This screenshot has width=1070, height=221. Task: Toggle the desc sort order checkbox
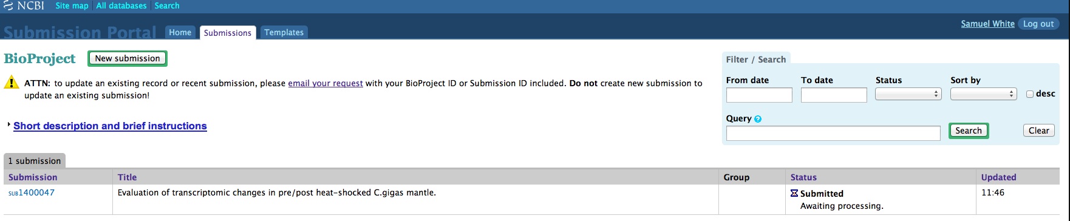[x=1030, y=94]
